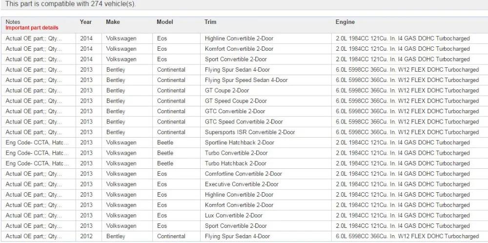Click the red 'Important part details' label
This screenshot has width=488, height=243.
coord(32,28)
